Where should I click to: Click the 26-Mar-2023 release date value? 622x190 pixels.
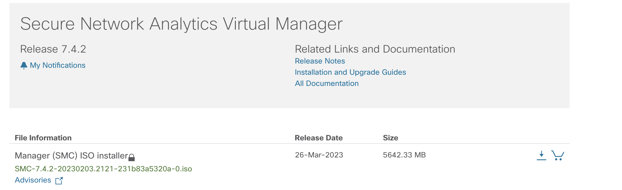click(319, 155)
